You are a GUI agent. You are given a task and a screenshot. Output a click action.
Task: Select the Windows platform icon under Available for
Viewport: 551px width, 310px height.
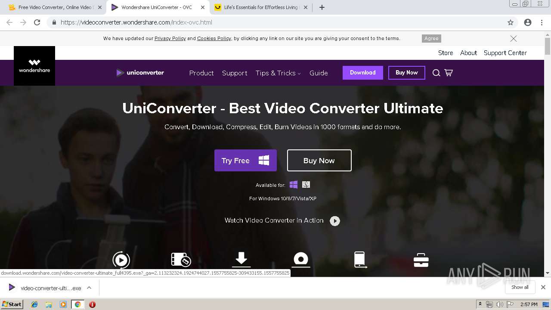coord(294,185)
